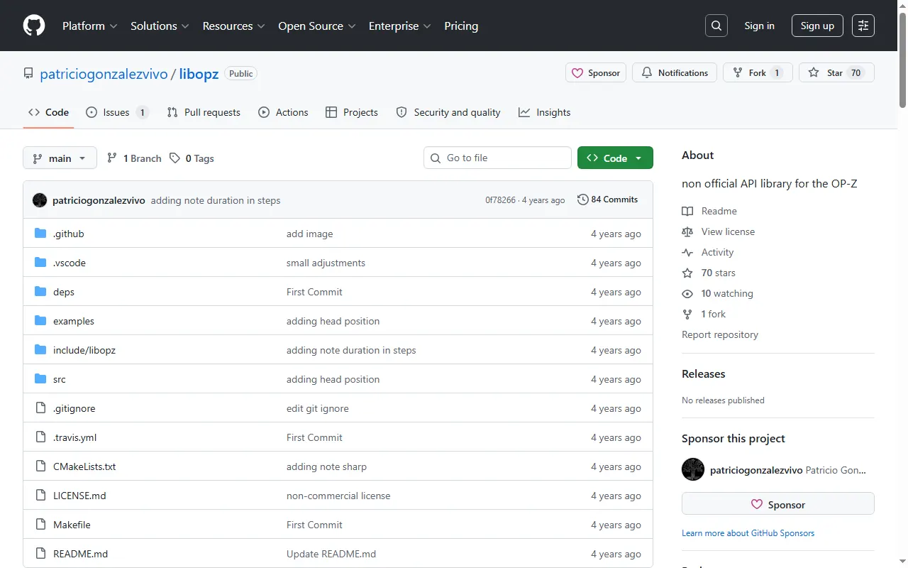Open the 84 Commits history link

click(608, 200)
